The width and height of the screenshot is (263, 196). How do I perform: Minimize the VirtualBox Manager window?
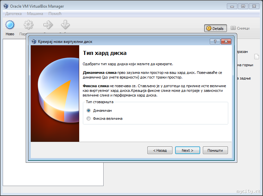[232, 6]
